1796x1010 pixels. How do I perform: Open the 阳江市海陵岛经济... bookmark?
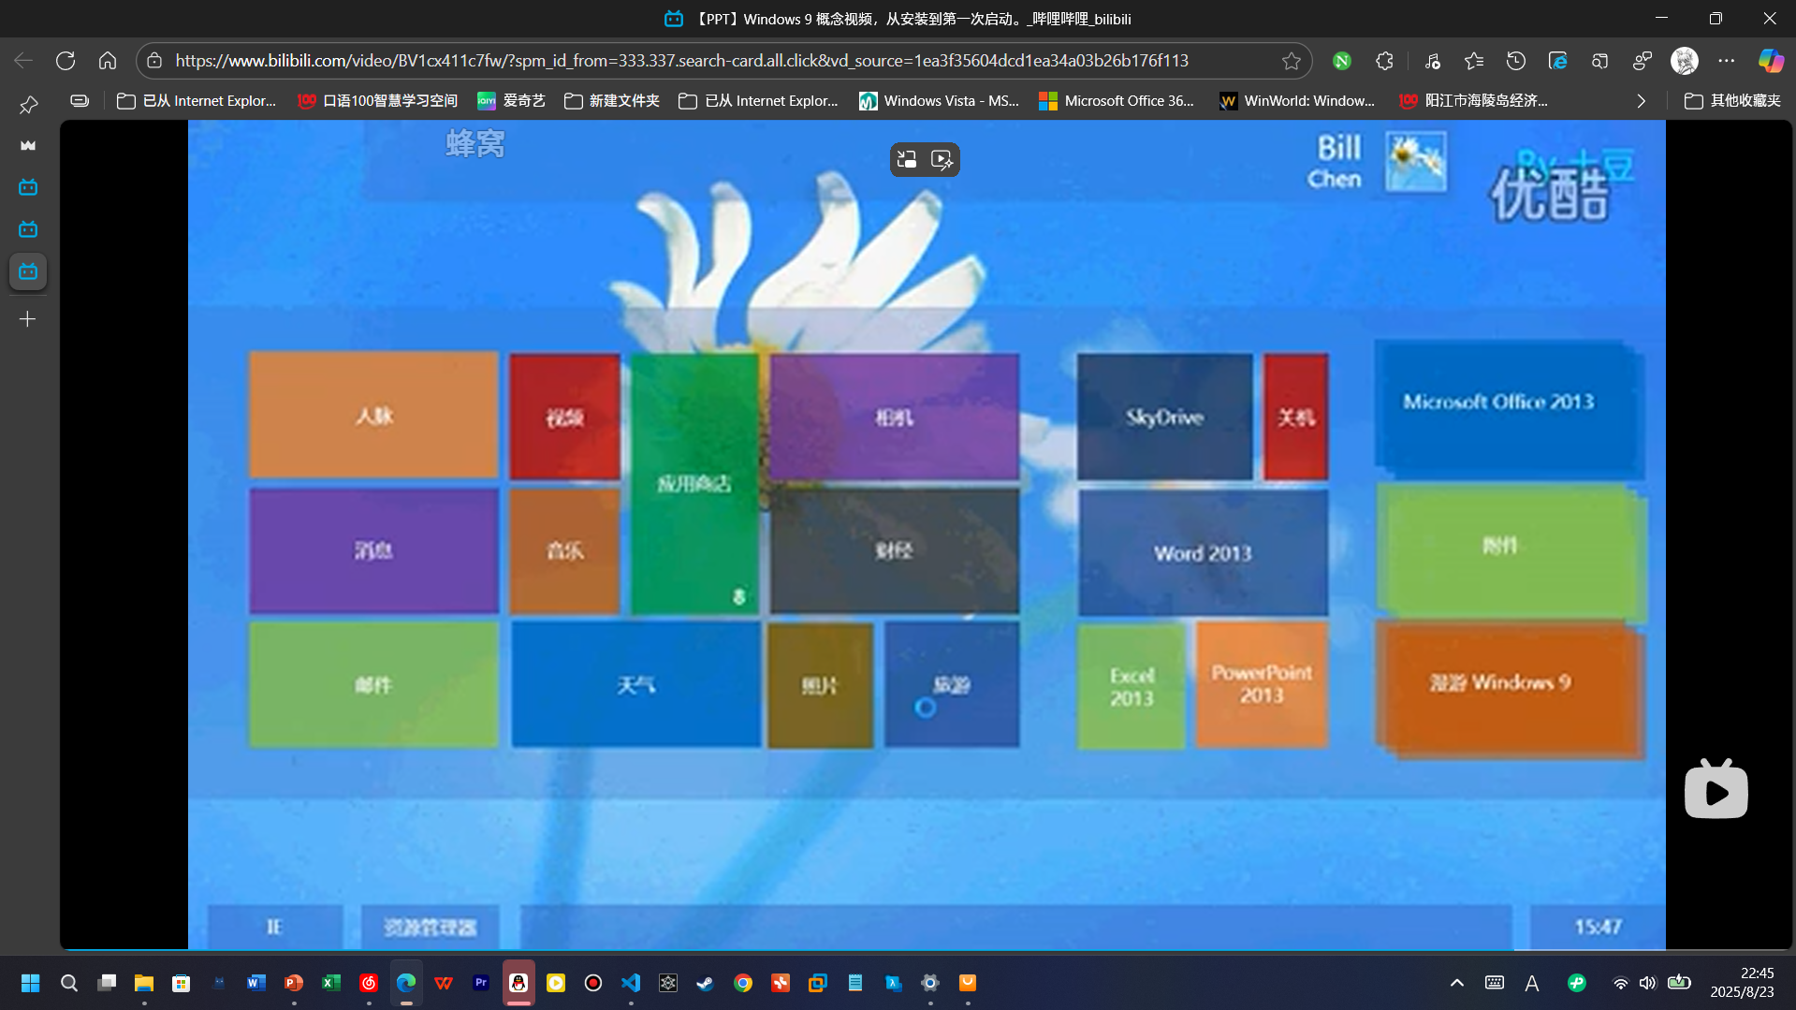click(x=1473, y=101)
